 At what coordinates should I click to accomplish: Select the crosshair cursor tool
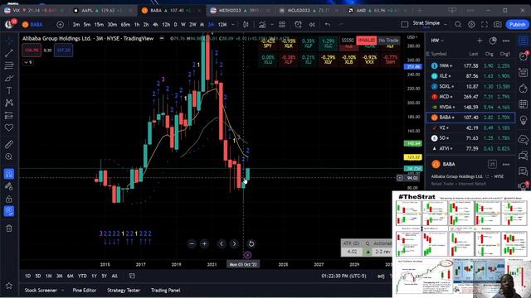pyautogui.click(x=9, y=41)
